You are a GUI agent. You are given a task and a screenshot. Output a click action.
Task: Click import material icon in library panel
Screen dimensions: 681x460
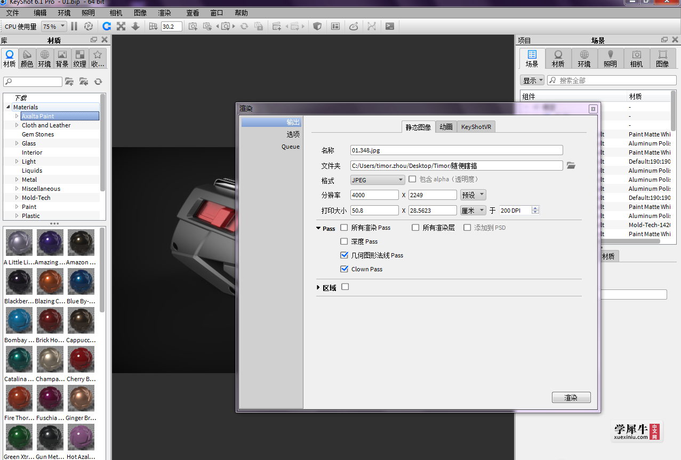tap(84, 82)
